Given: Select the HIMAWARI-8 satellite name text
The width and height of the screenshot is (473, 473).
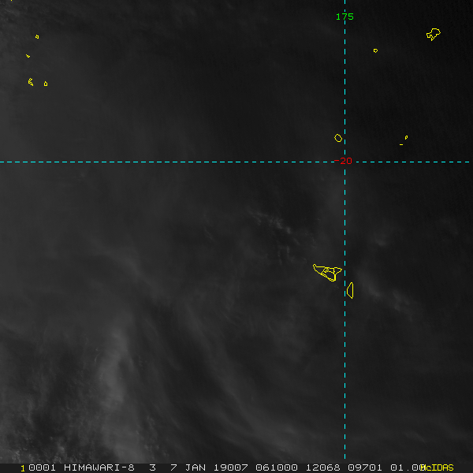Looking at the screenshot, I should click(x=99, y=467).
